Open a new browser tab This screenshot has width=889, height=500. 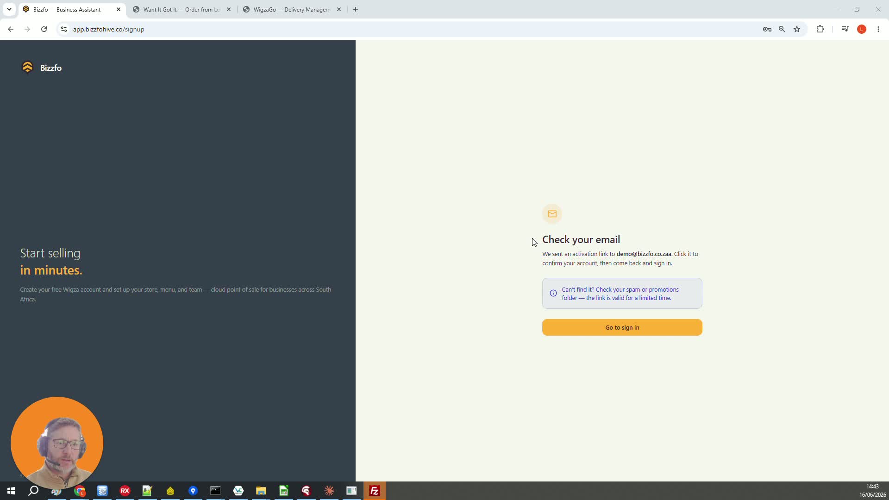tap(355, 9)
